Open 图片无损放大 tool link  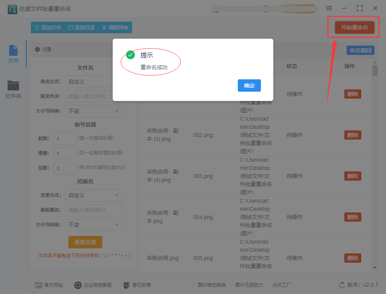249,285
